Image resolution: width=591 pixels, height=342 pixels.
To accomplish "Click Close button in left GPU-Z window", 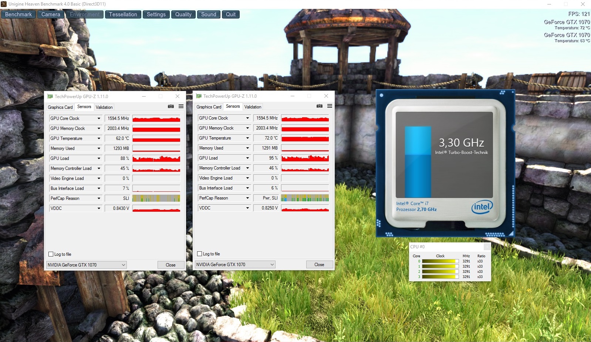I will pyautogui.click(x=171, y=265).
